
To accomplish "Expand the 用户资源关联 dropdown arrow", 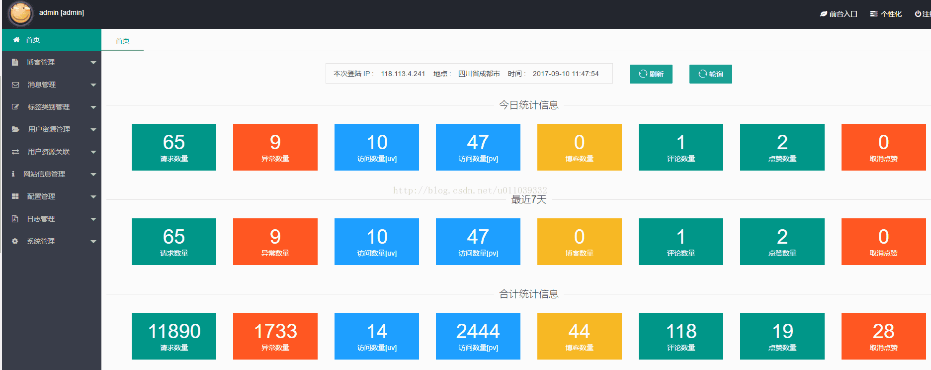I will tap(93, 152).
